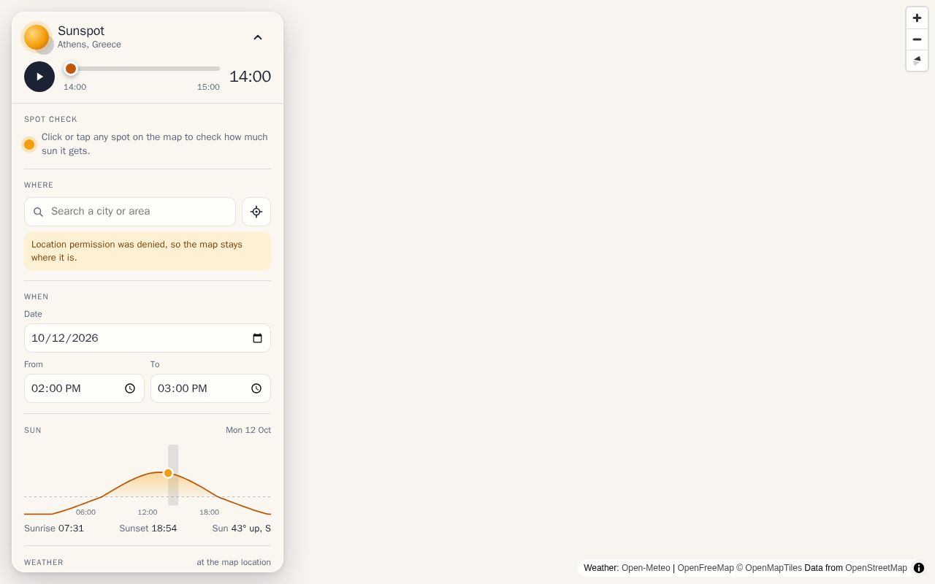
Task: Reset map bearing with compass button
Action: click(917, 61)
